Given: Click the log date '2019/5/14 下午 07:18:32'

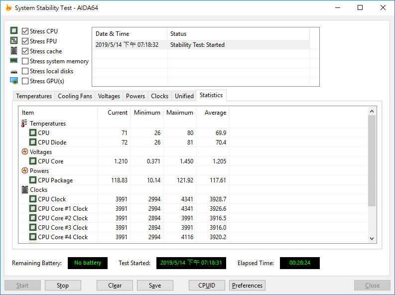Looking at the screenshot, I should [x=127, y=45].
